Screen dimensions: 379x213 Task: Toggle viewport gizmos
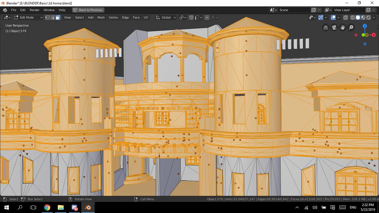(x=321, y=17)
